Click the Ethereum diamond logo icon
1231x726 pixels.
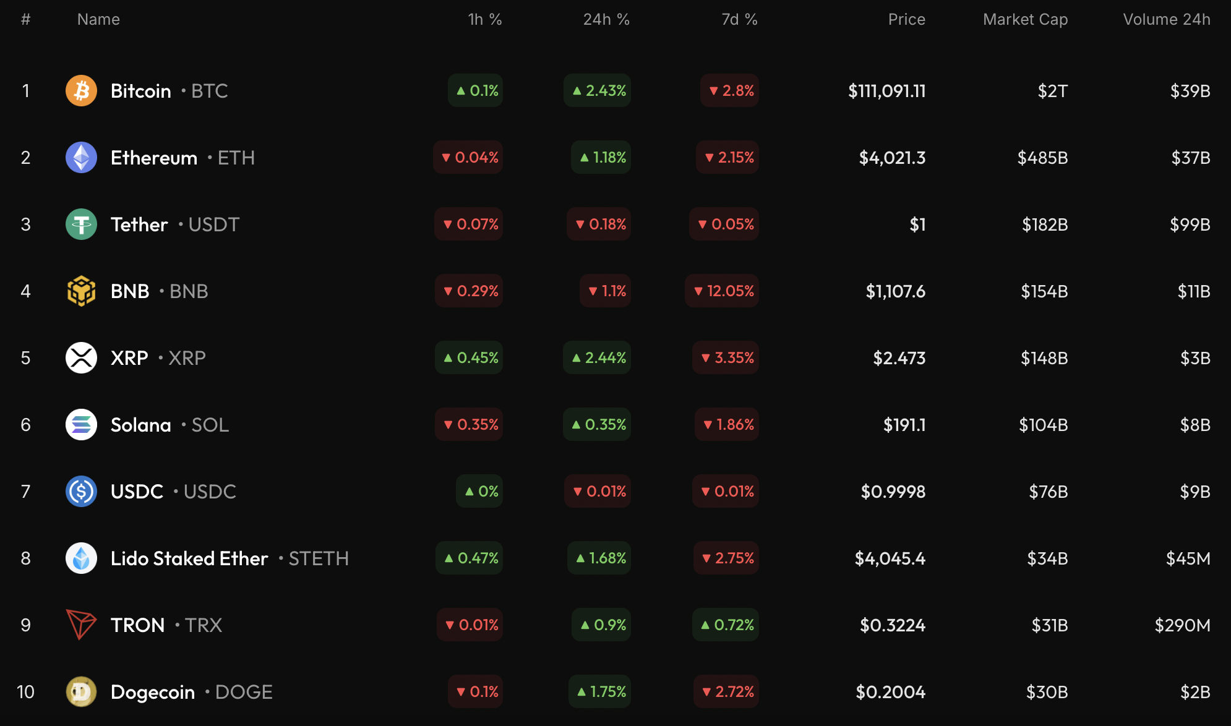click(81, 158)
